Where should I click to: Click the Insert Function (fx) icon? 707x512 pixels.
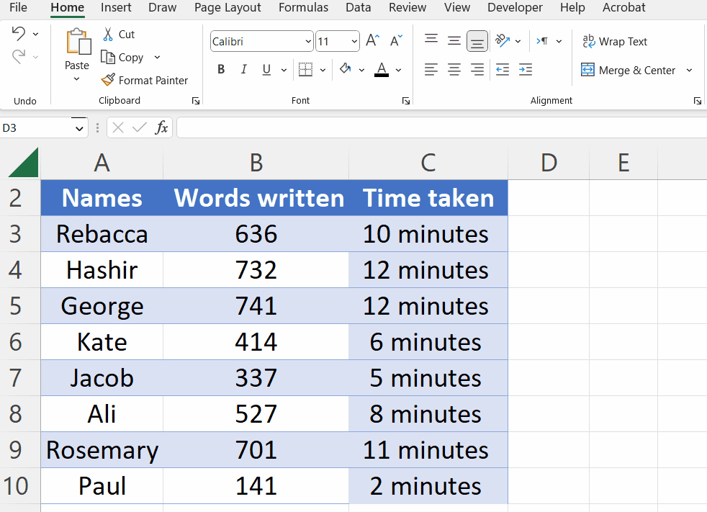[161, 127]
